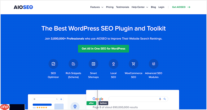The height and width of the screenshot is (110, 207).
Task: Open the Features menu
Action: coord(95,7)
